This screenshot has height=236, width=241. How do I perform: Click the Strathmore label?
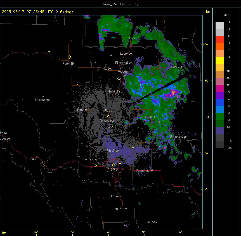pos(144,170)
